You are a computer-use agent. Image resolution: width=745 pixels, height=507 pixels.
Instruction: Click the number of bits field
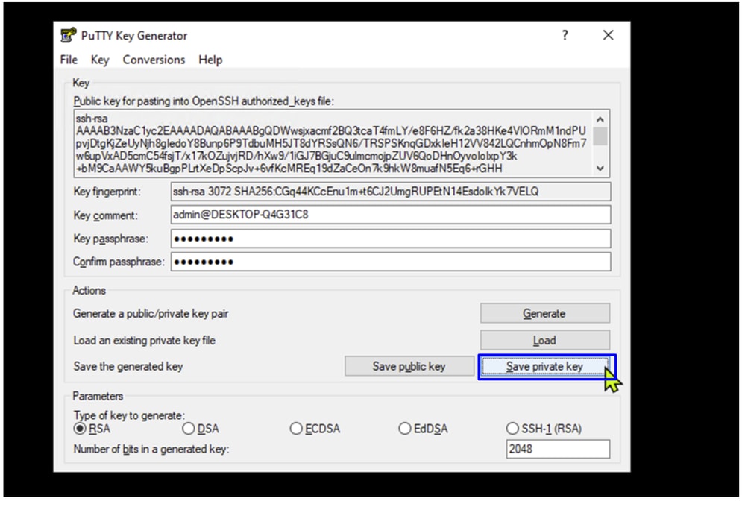(x=558, y=449)
